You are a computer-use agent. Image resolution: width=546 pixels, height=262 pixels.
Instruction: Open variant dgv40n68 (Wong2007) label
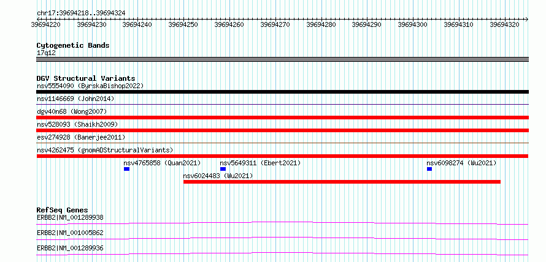(72, 111)
